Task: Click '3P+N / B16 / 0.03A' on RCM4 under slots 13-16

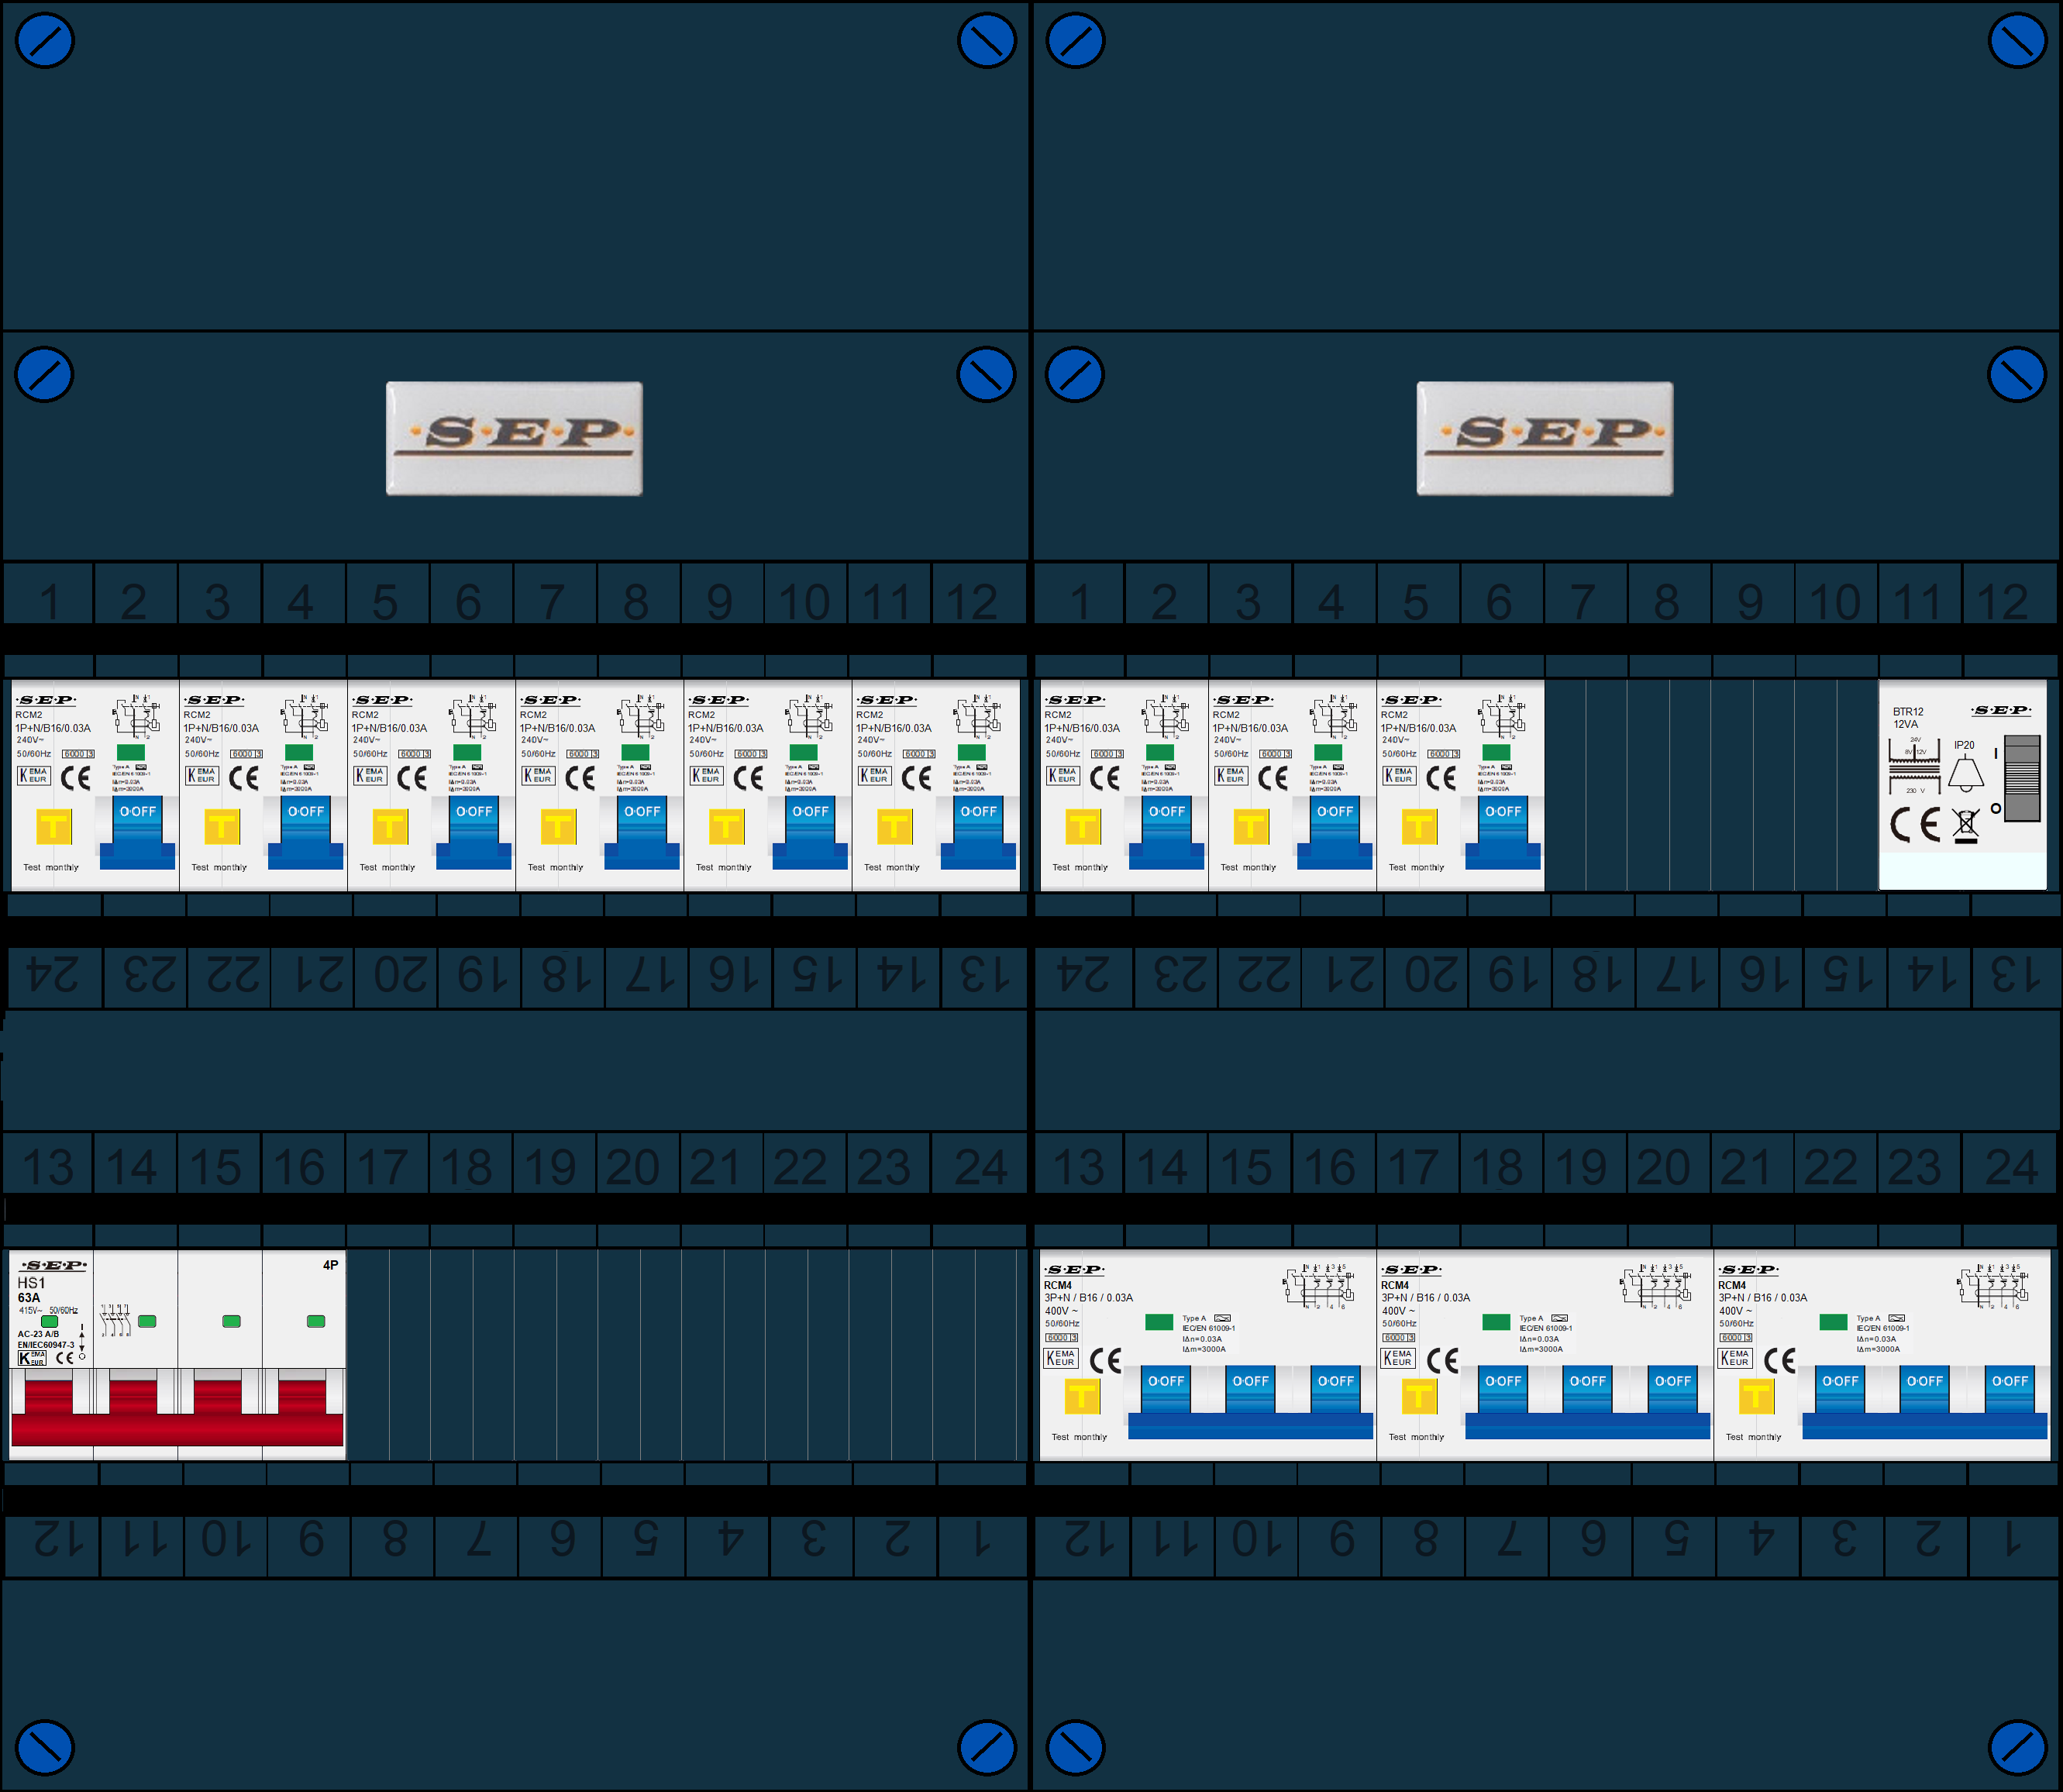Action: pyautogui.click(x=1088, y=1298)
